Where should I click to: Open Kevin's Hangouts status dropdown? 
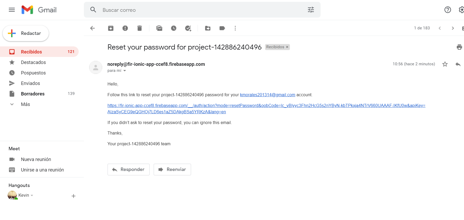pos(32,195)
